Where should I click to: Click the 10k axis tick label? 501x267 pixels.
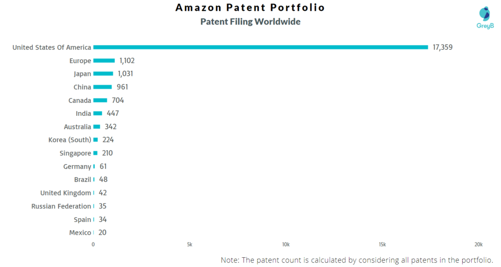point(286,245)
